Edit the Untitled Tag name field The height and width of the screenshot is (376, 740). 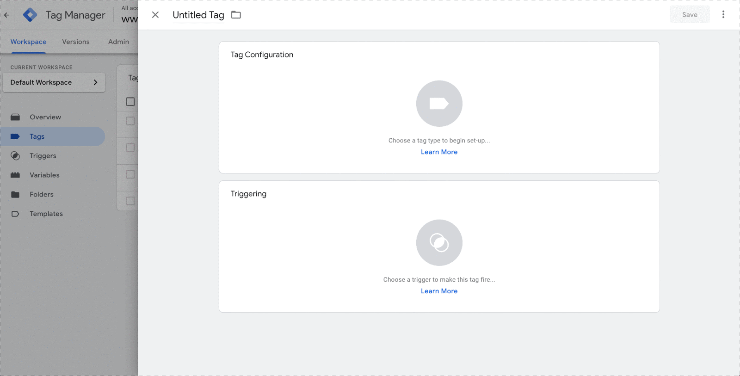coord(198,15)
